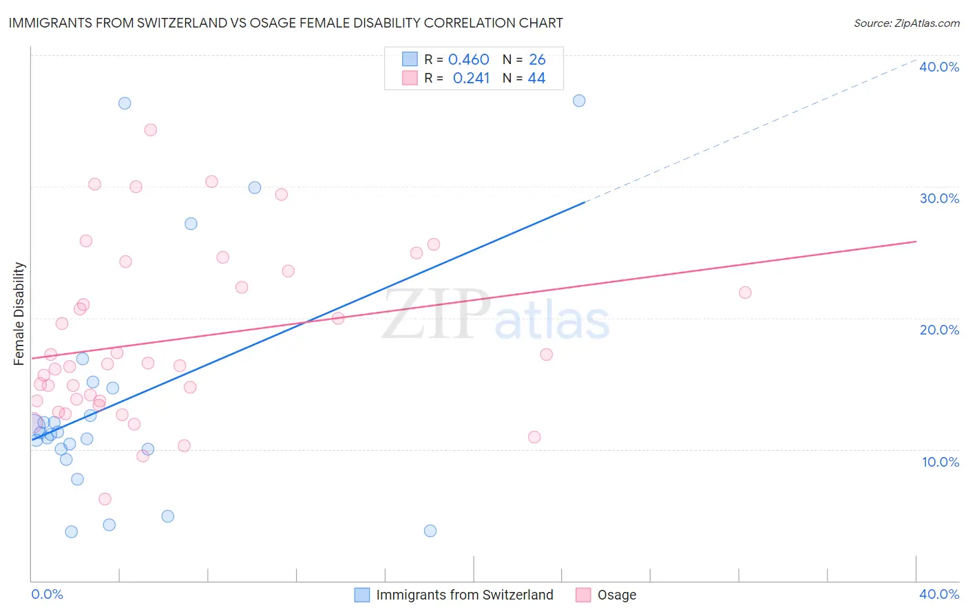Click the 30.0% y-axis tick label
The image size is (968, 614).
(x=939, y=198)
